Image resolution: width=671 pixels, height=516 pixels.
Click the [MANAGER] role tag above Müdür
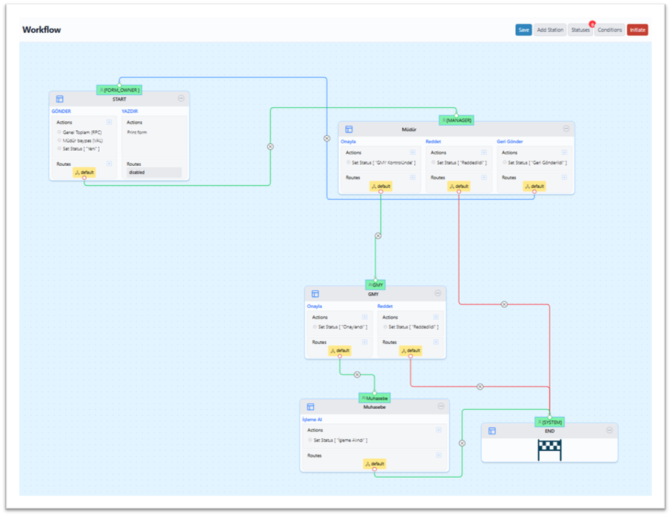pyautogui.click(x=456, y=120)
